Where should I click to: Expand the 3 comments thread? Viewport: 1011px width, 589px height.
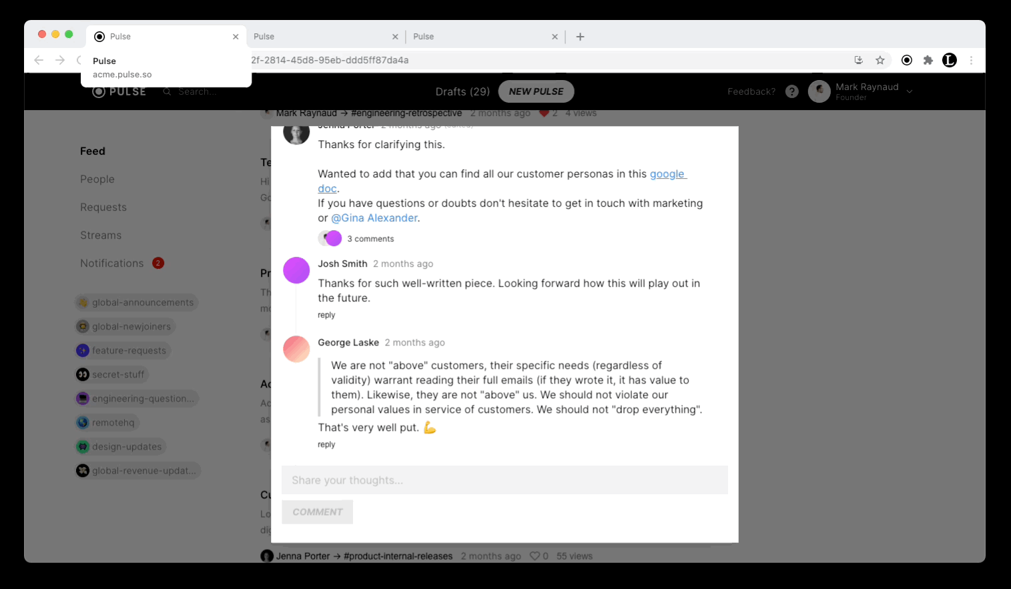click(x=370, y=239)
